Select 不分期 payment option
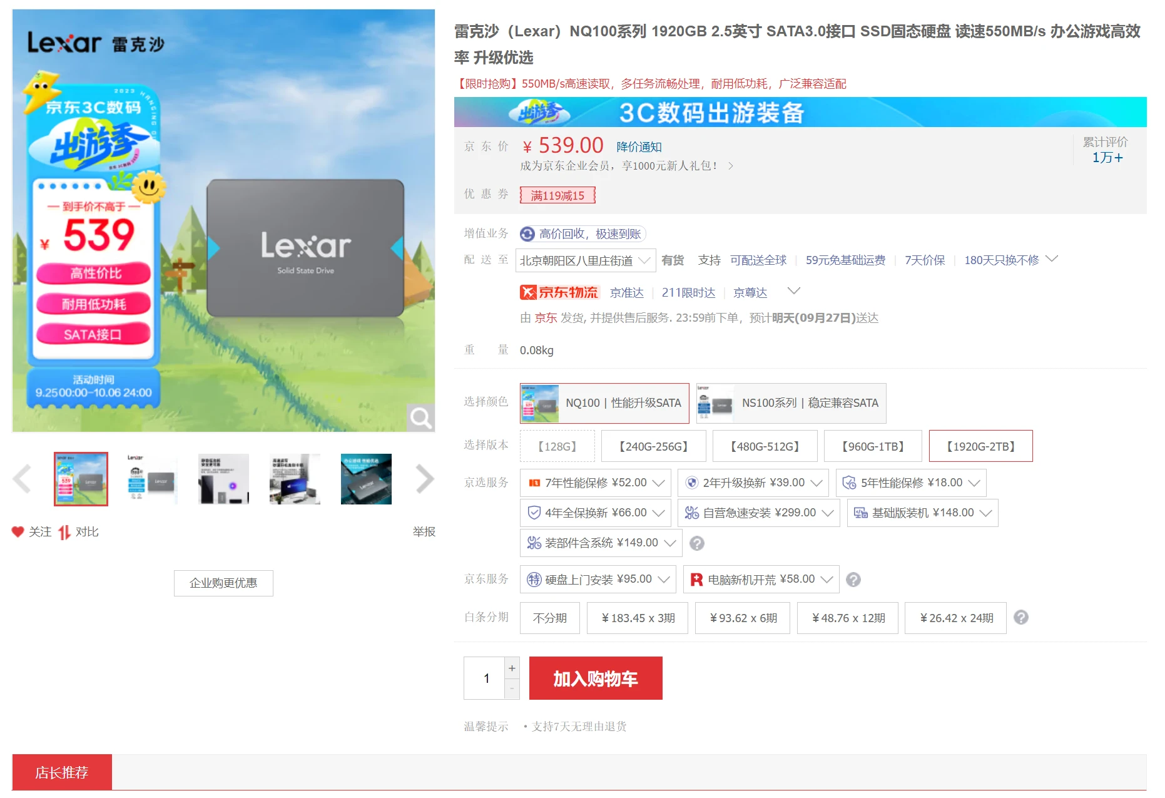Screen dimensions: 1165x798 coord(550,618)
